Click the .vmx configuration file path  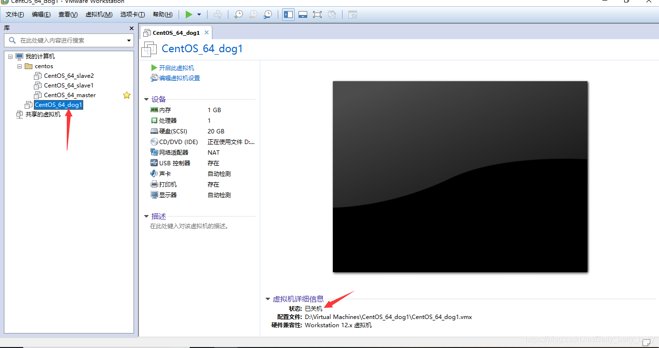[x=388, y=317]
